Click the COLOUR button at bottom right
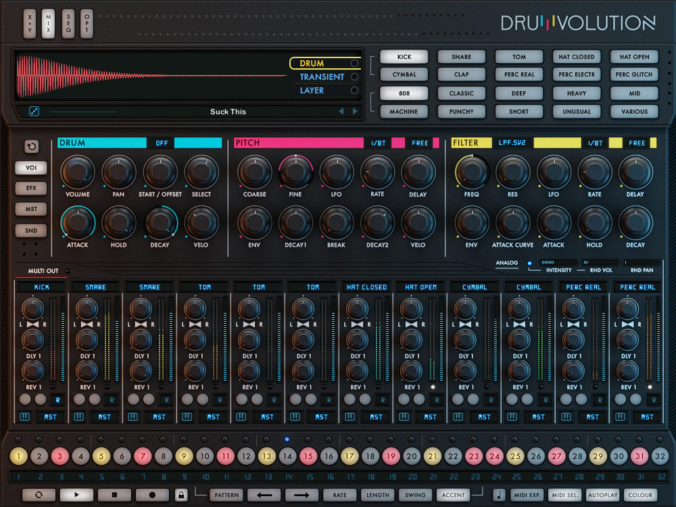Viewport: 676px width, 507px height. 639,495
